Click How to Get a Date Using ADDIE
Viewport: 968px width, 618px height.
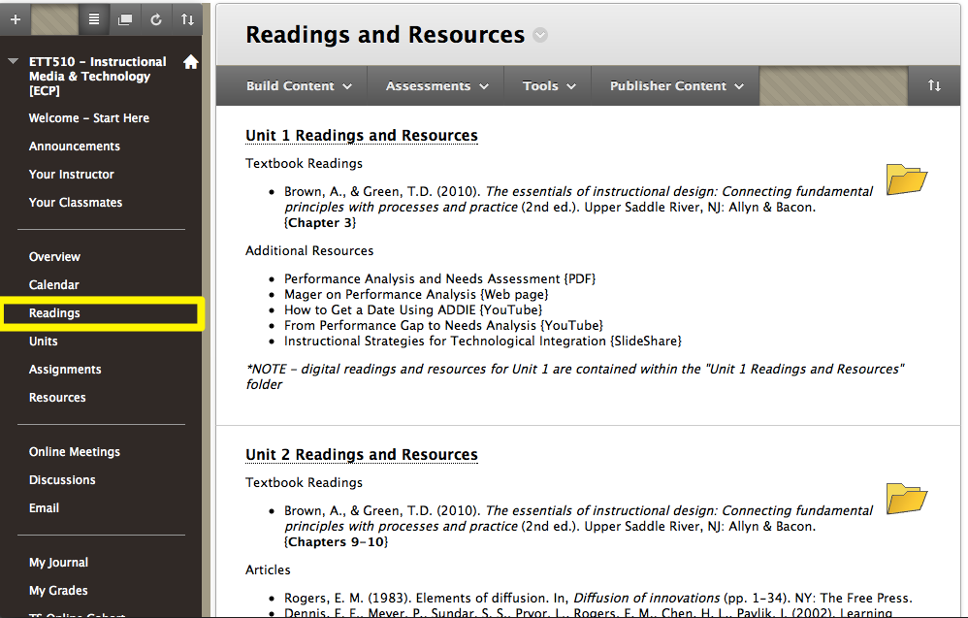413,309
